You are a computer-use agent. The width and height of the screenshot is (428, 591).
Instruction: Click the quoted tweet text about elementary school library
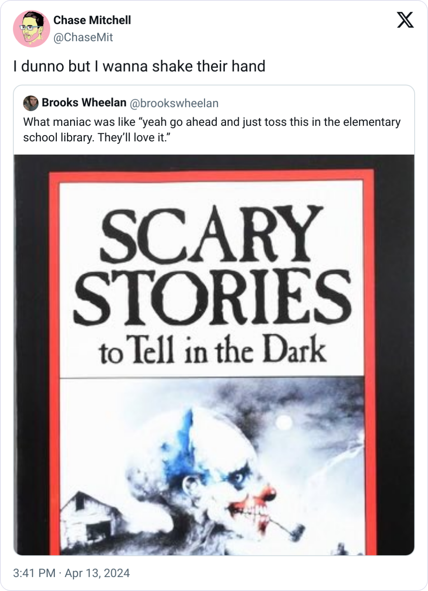pos(212,130)
